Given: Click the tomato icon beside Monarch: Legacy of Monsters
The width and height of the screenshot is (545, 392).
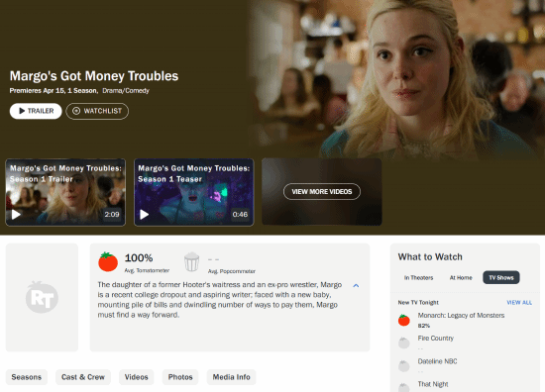Looking at the screenshot, I should click(404, 320).
